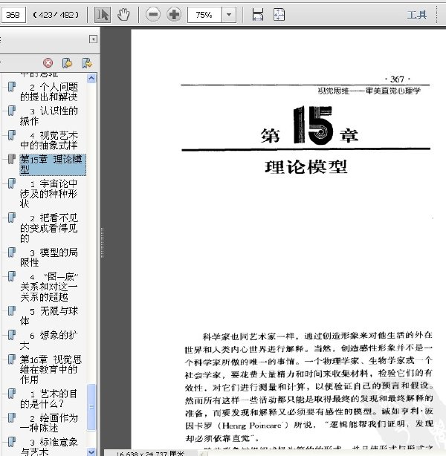Click bookmark icon beside 6 想象的扩大
Image resolution: width=446 pixels, height=456 pixels.
(12, 335)
